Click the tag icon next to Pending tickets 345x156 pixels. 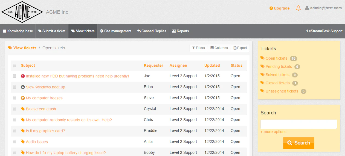coord(262,66)
